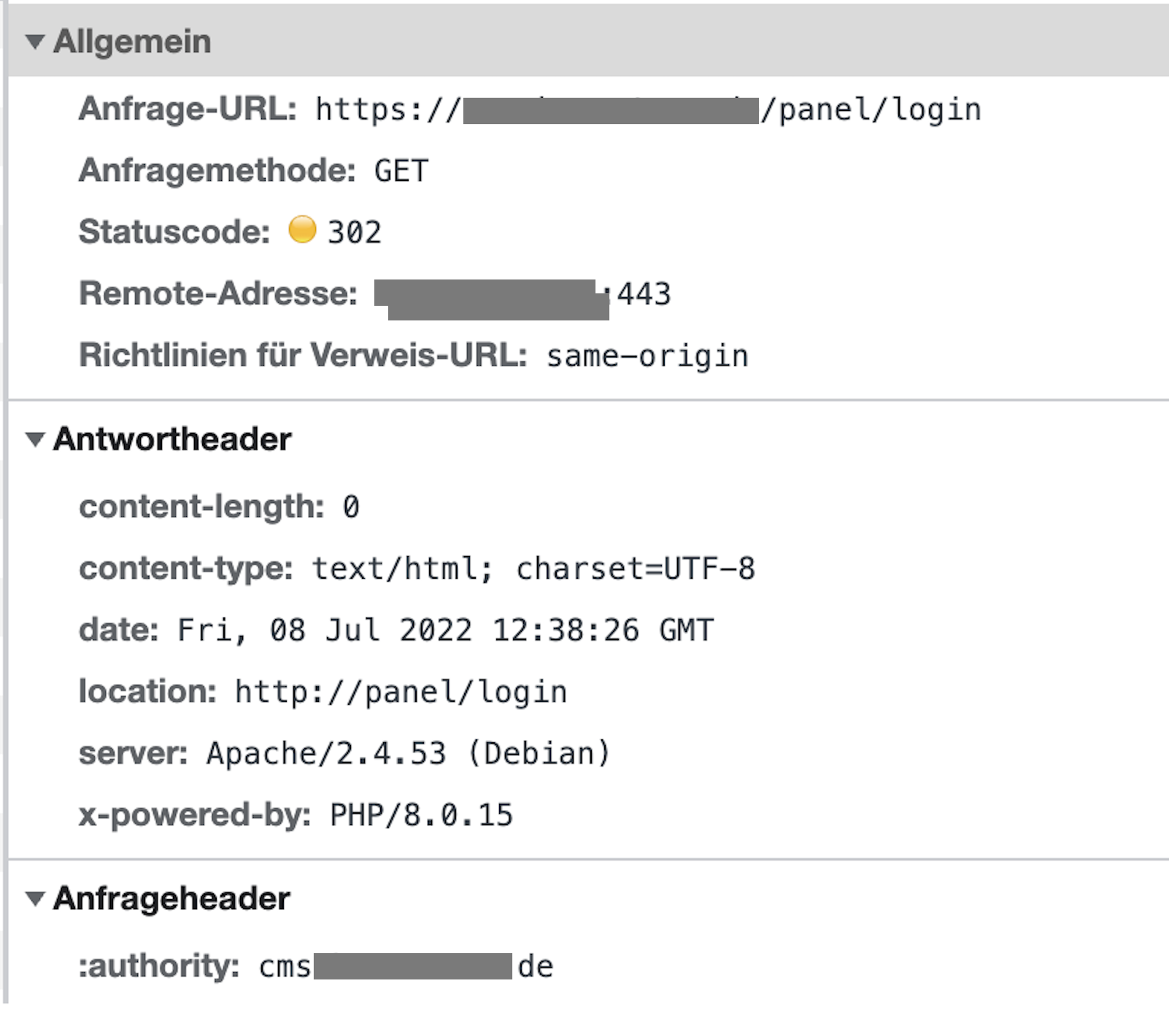Click the date header timestamp
Screen dimensions: 1169x1013
(445, 630)
